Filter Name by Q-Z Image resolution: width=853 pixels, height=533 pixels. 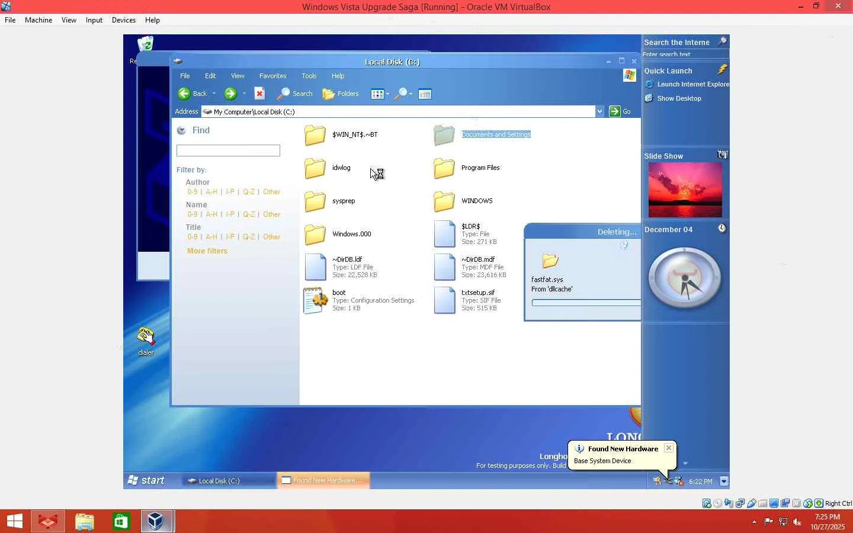[249, 214]
